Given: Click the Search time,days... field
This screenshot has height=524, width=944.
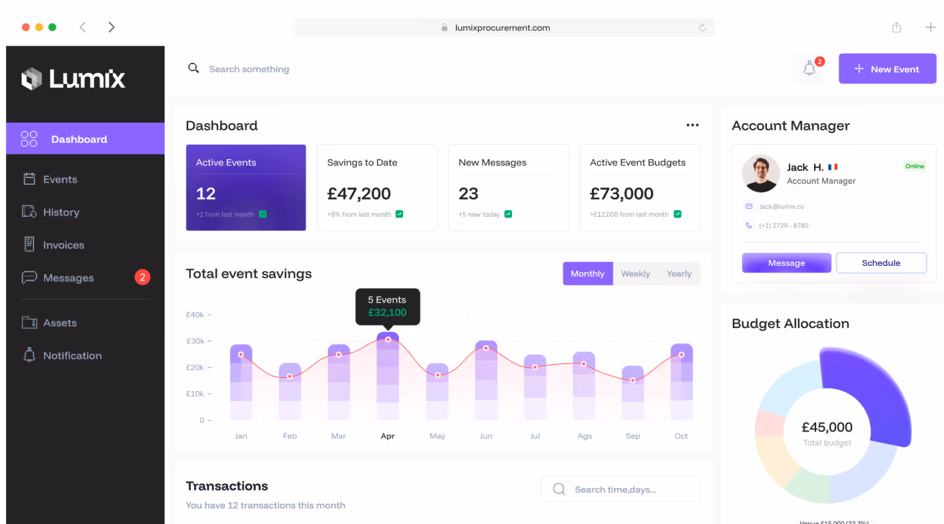Looking at the screenshot, I should [x=620, y=489].
